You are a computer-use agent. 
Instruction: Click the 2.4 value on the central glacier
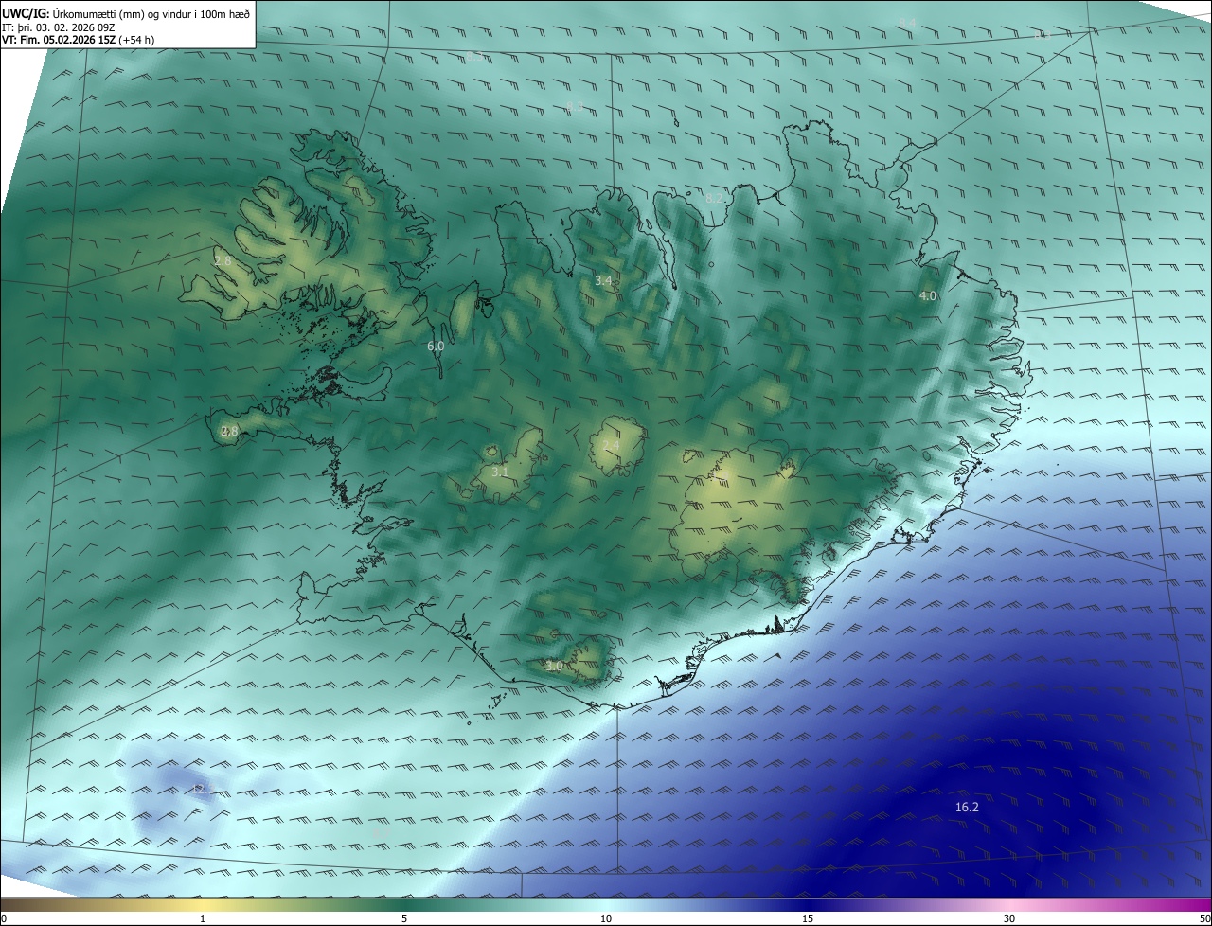click(611, 445)
